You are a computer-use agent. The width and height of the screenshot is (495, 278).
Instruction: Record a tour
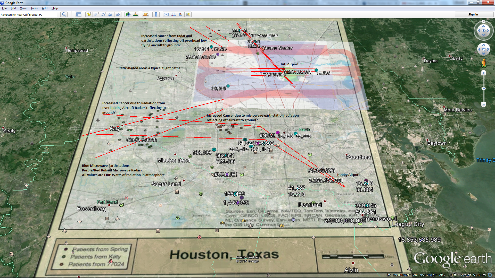(118, 14)
